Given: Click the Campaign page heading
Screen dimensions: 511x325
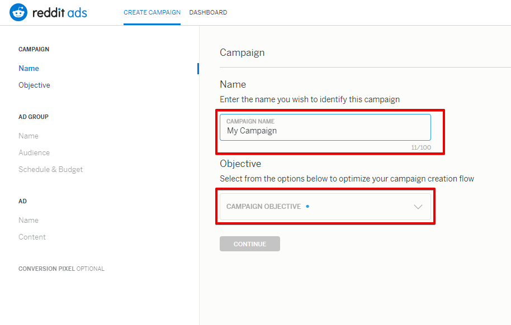Looking at the screenshot, I should point(242,52).
